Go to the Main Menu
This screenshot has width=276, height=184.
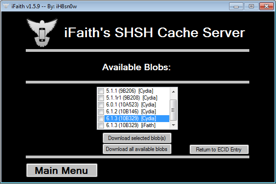[62, 171]
